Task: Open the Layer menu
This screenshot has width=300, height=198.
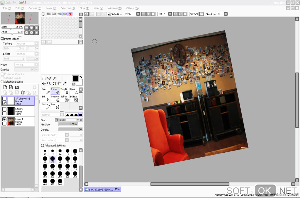Action: (51, 8)
